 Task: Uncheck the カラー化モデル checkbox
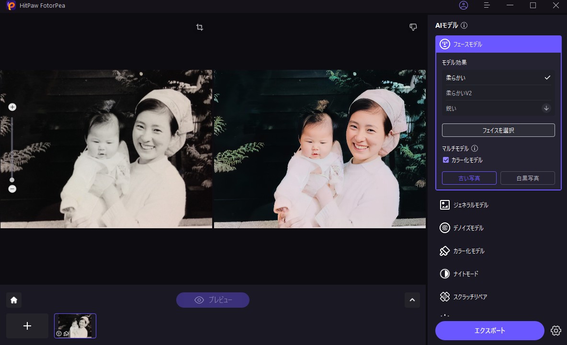[446, 160]
